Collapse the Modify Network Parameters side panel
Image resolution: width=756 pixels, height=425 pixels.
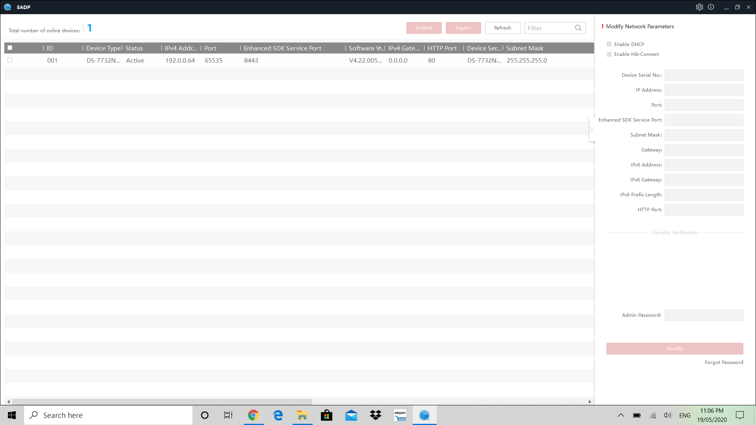(591, 129)
